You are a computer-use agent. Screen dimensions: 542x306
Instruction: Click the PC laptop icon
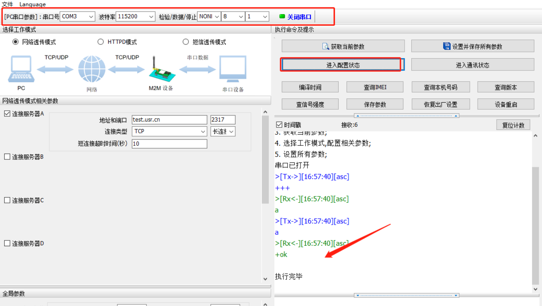[21, 70]
